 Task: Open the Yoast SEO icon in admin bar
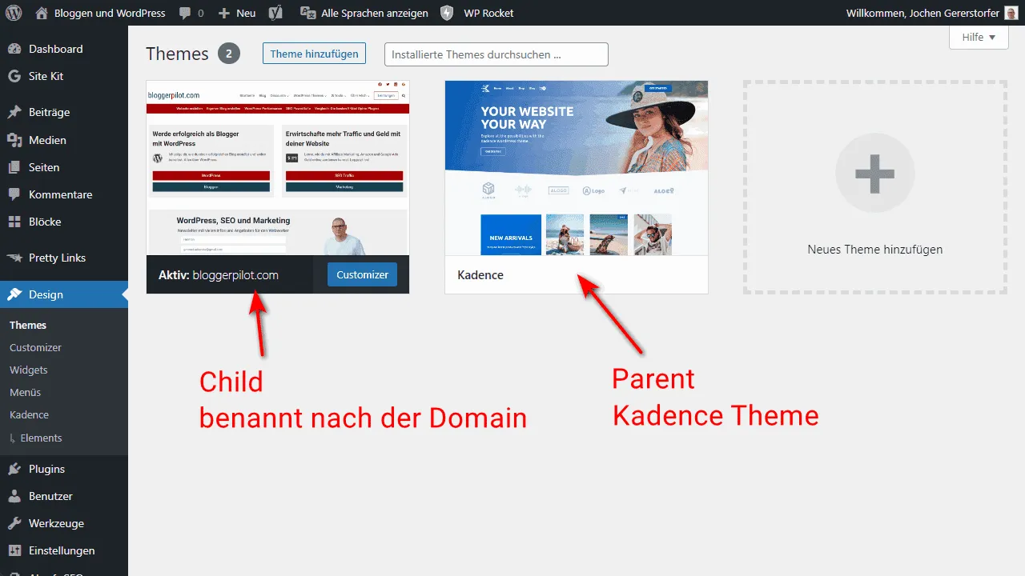[275, 13]
